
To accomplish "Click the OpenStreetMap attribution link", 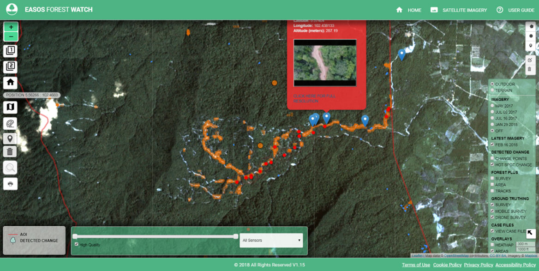I will (x=456, y=255).
